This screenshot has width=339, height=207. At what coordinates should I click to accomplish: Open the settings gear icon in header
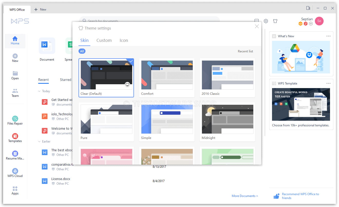coord(266,21)
